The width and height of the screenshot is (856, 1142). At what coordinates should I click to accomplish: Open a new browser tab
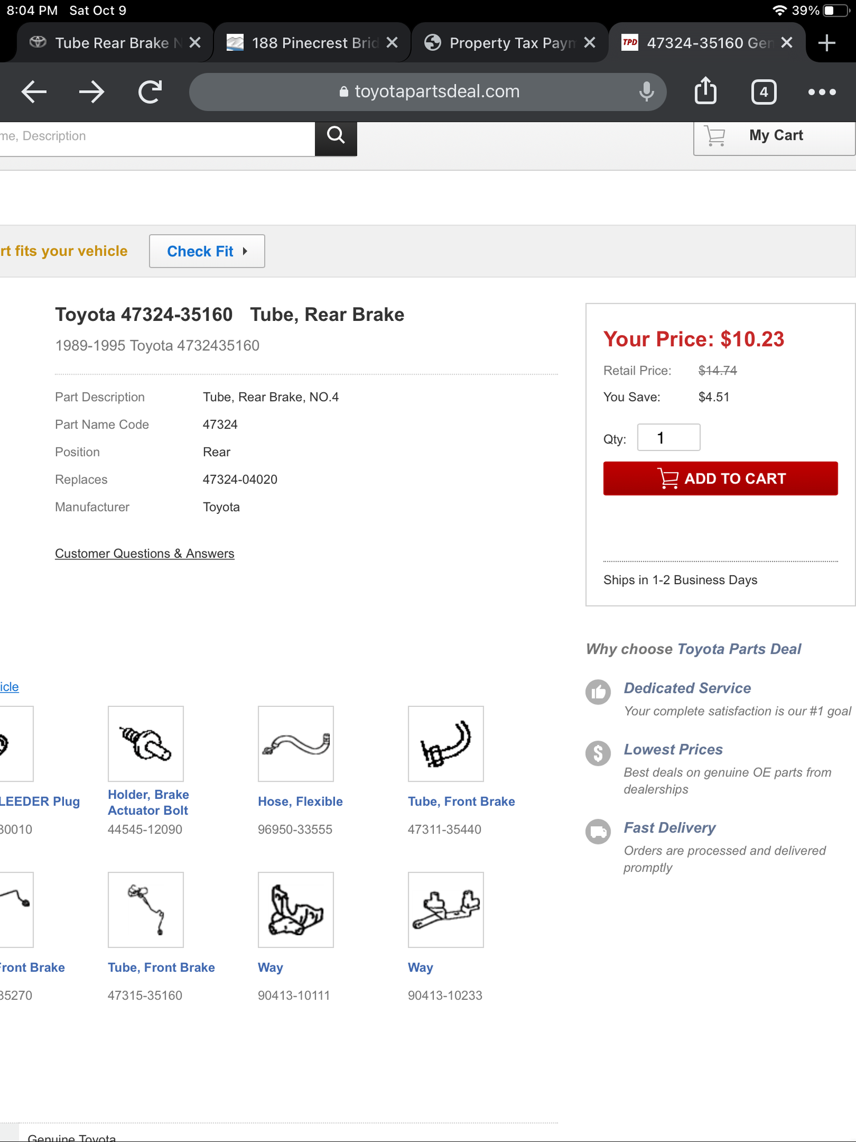click(826, 43)
